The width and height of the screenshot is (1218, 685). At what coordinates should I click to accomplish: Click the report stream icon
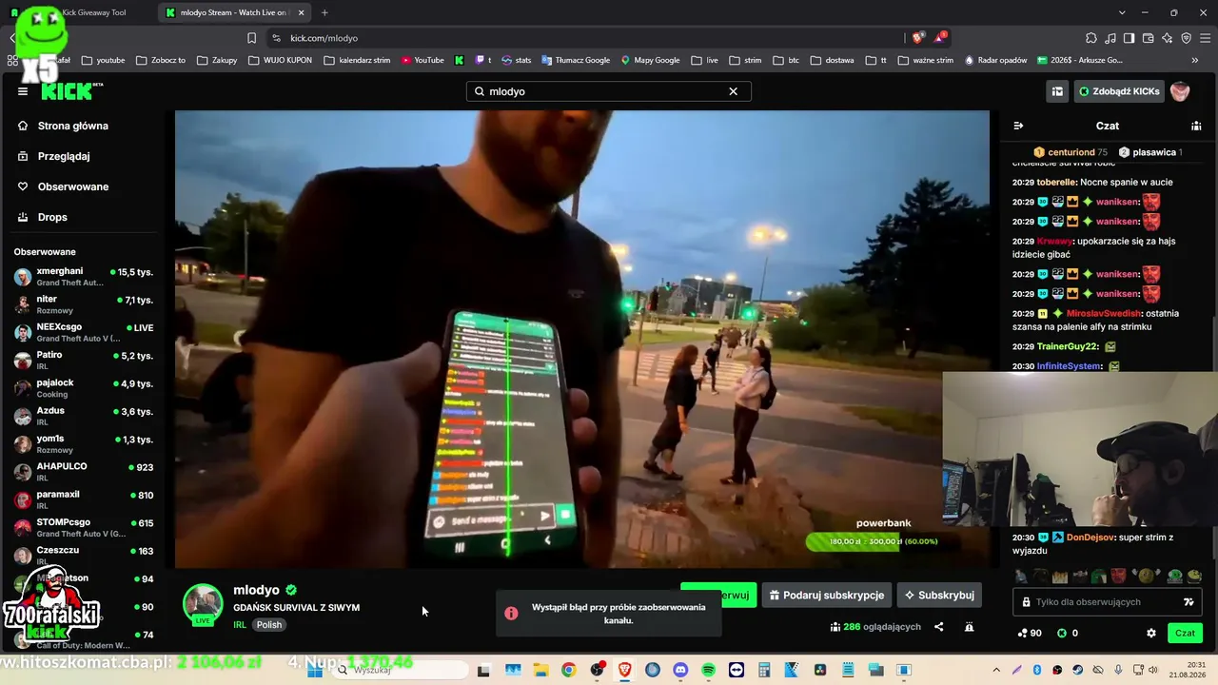pyautogui.click(x=969, y=627)
